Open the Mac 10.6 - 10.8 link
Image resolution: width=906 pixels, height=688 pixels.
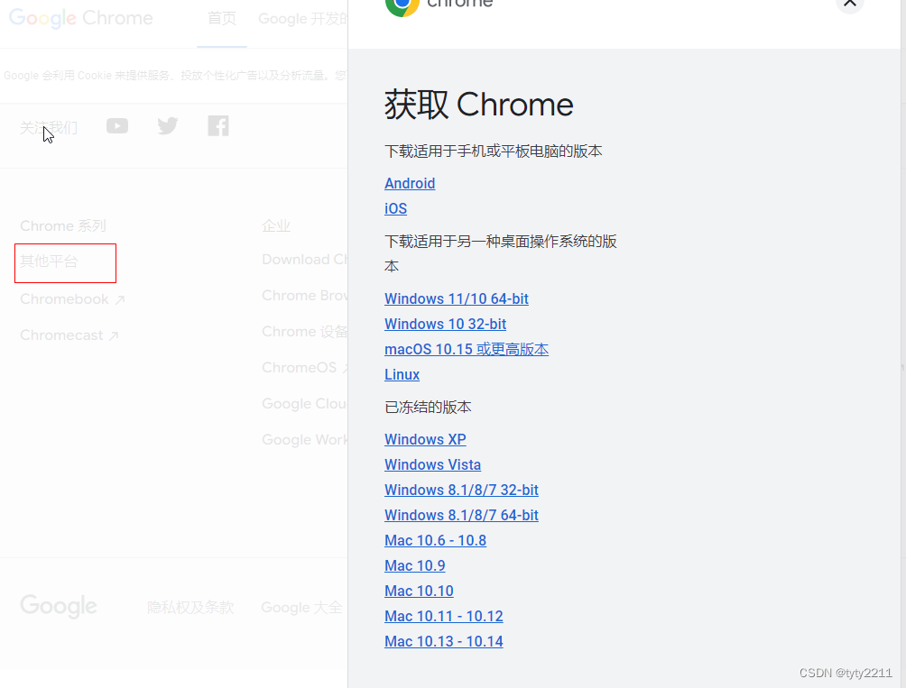(436, 541)
